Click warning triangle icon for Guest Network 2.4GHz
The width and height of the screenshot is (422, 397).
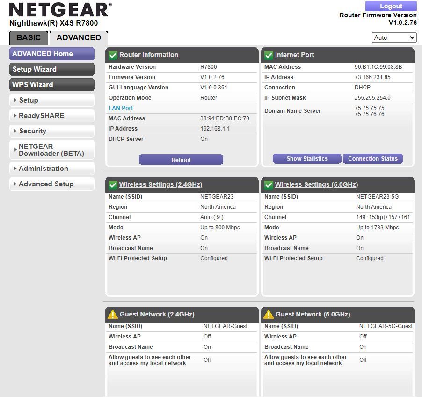(x=112, y=315)
